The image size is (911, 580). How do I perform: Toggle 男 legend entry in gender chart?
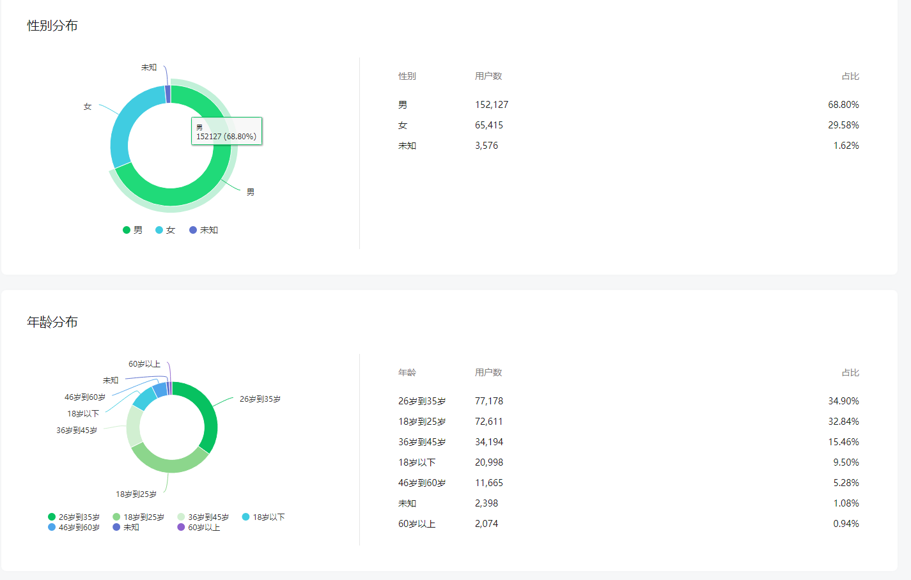pyautogui.click(x=132, y=230)
